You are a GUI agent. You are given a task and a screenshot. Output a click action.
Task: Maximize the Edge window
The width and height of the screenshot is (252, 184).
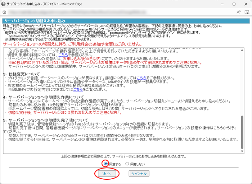(231, 4)
